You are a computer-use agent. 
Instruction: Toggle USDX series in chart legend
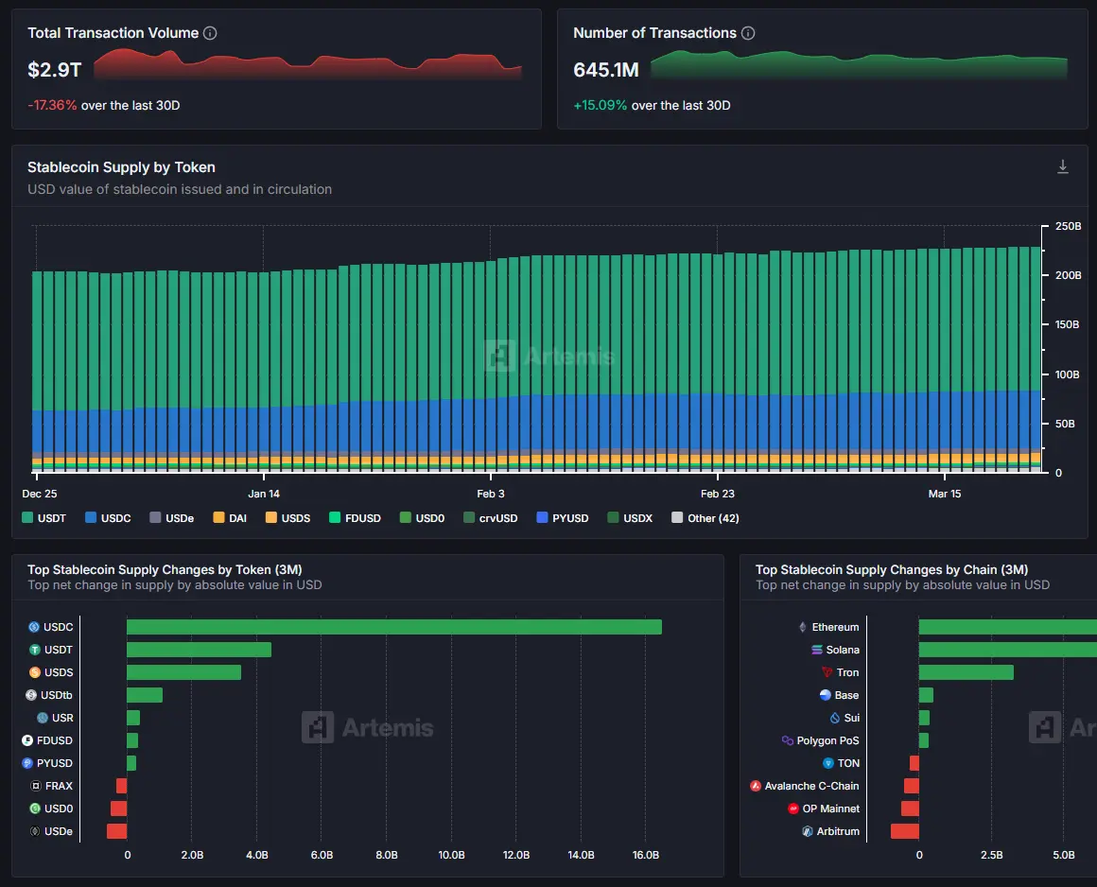pyautogui.click(x=630, y=517)
